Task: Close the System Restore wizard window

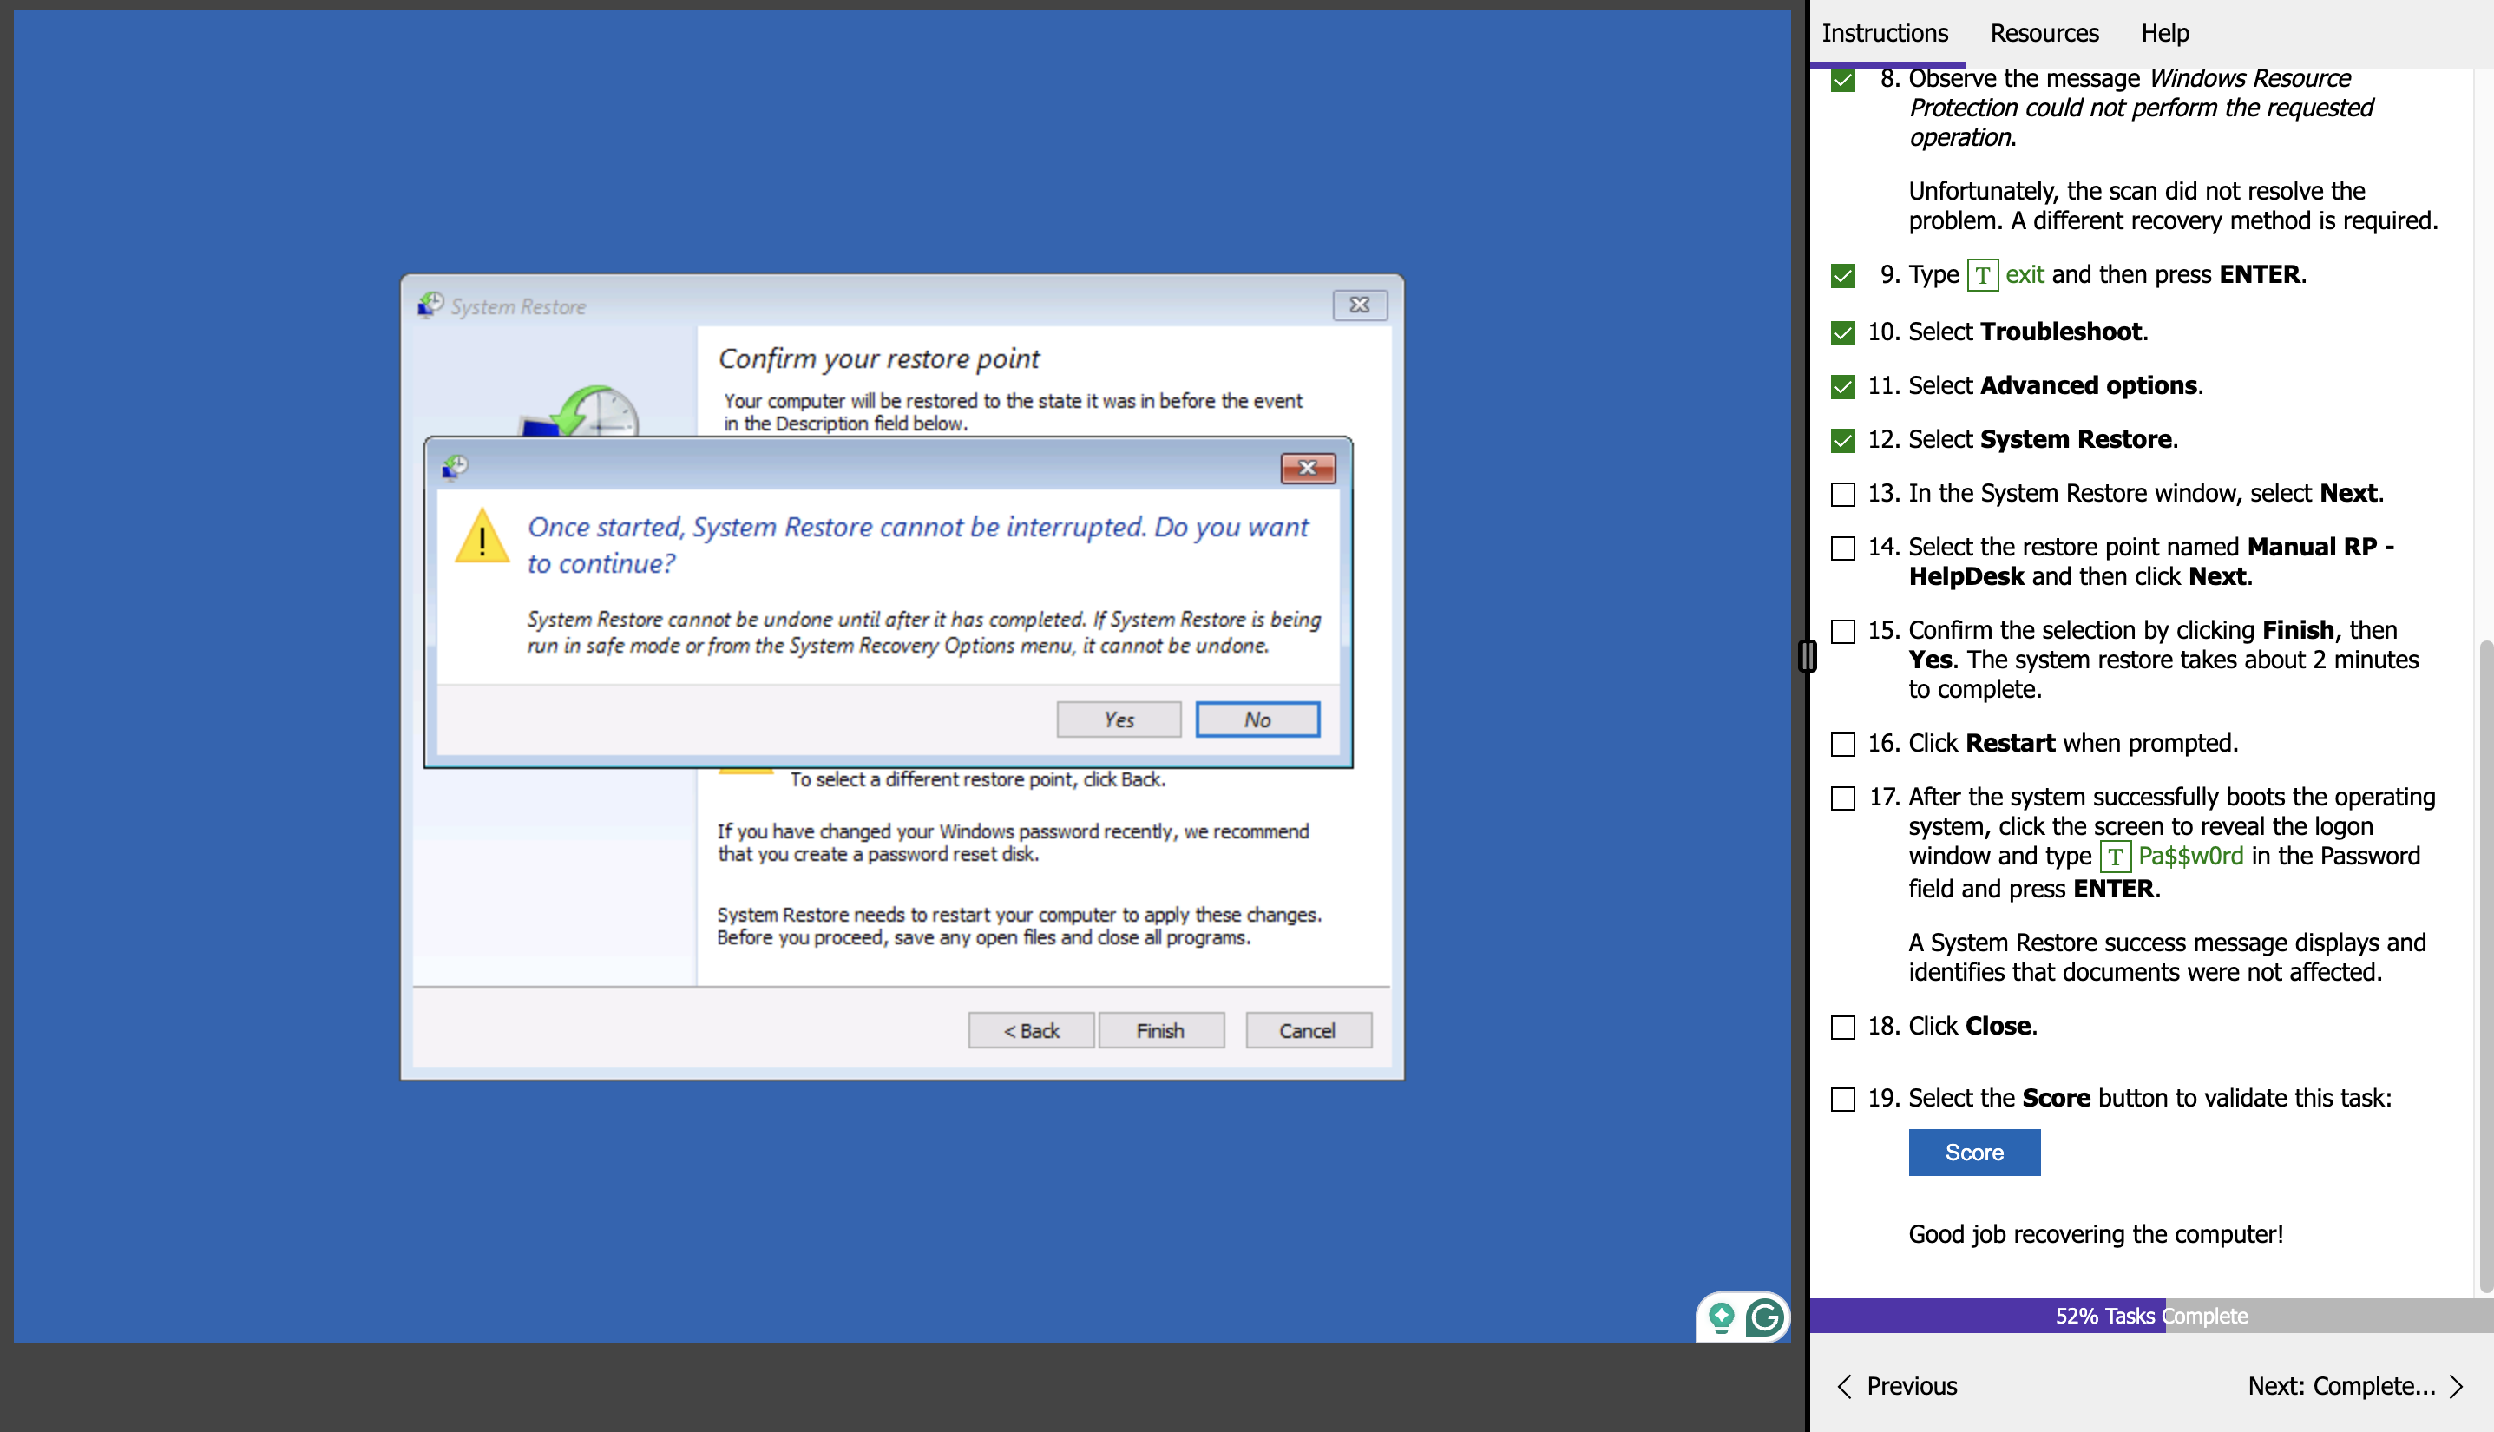Action: tap(1359, 305)
